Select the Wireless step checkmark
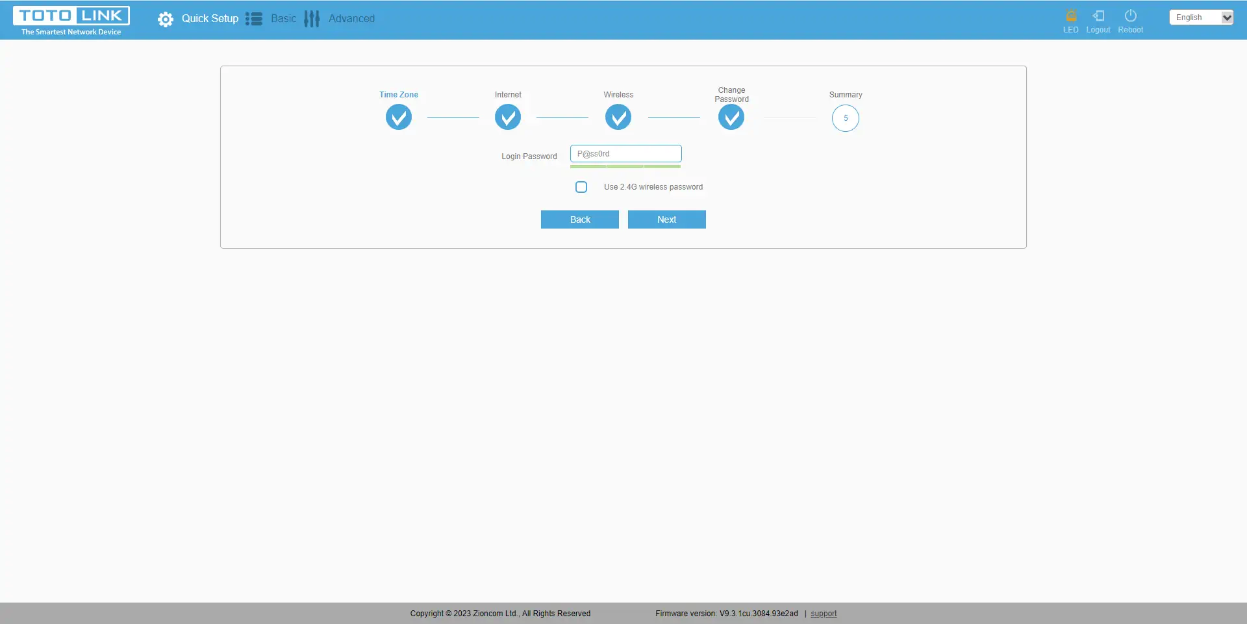 click(x=618, y=118)
